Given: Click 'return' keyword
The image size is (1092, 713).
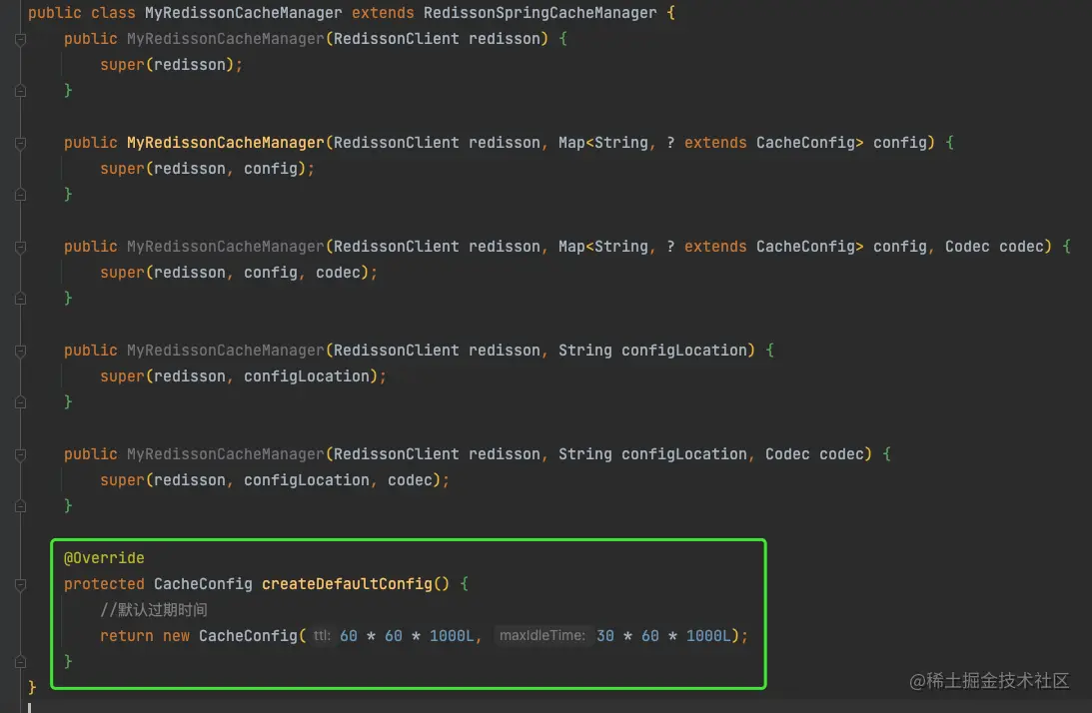Looking at the screenshot, I should pos(126,636).
